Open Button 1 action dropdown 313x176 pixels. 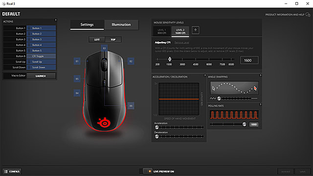pyautogui.click(x=41, y=28)
